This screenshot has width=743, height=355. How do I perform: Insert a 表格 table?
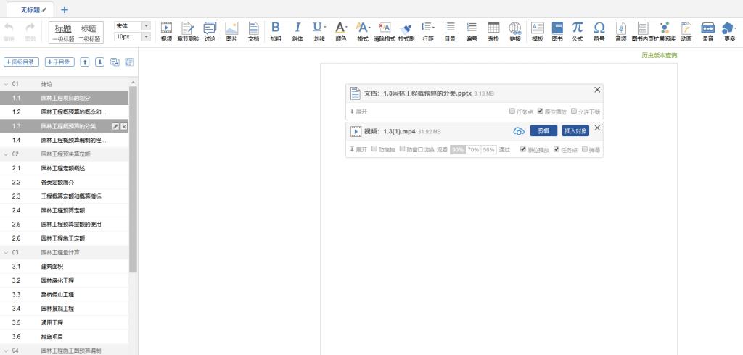pos(493,30)
